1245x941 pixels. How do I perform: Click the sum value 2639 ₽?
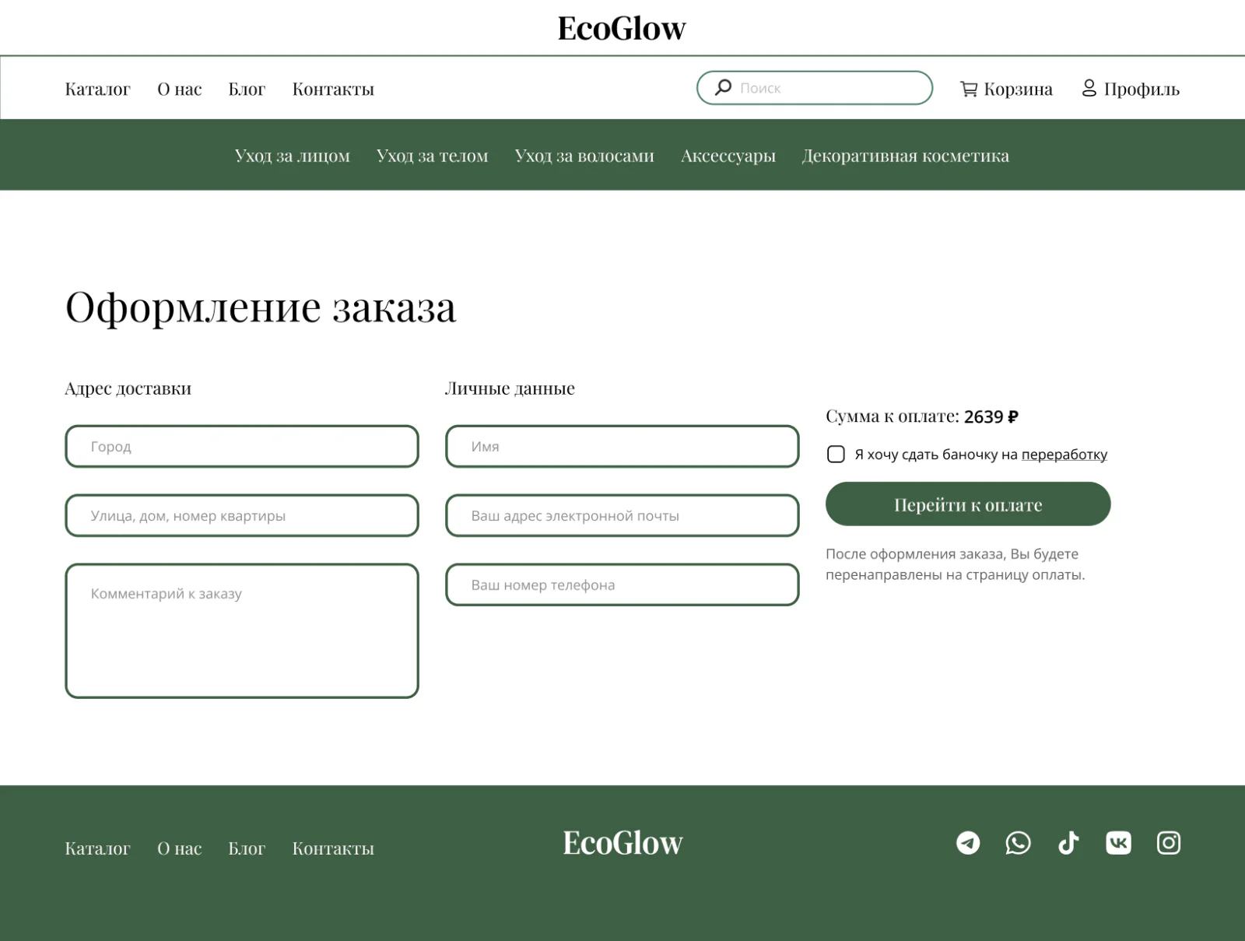click(991, 417)
